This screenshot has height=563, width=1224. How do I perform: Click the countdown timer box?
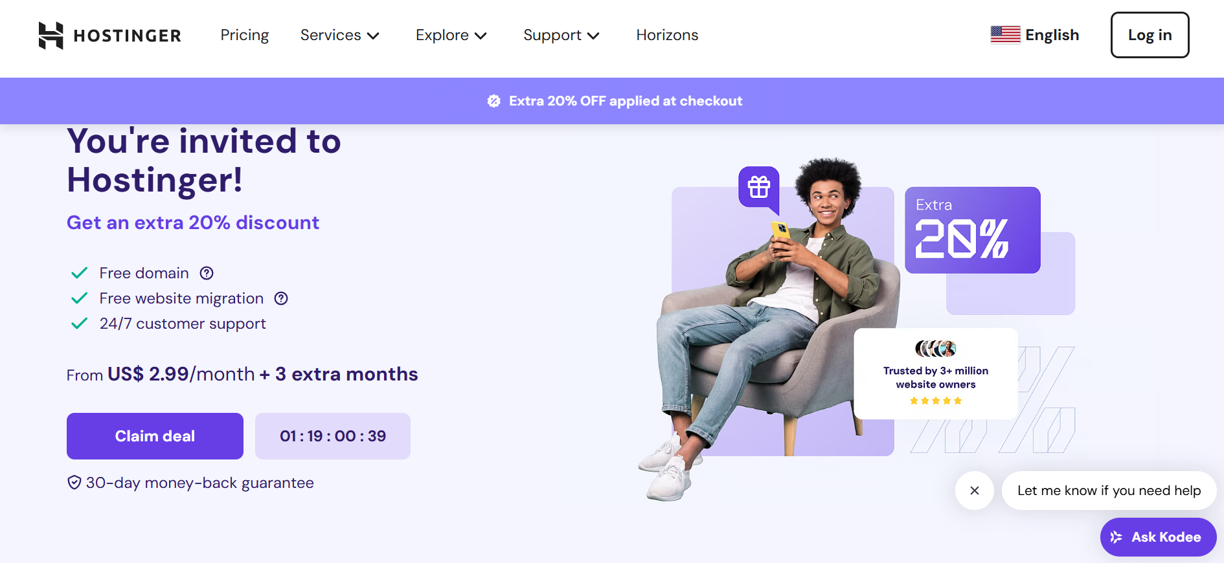click(x=333, y=436)
